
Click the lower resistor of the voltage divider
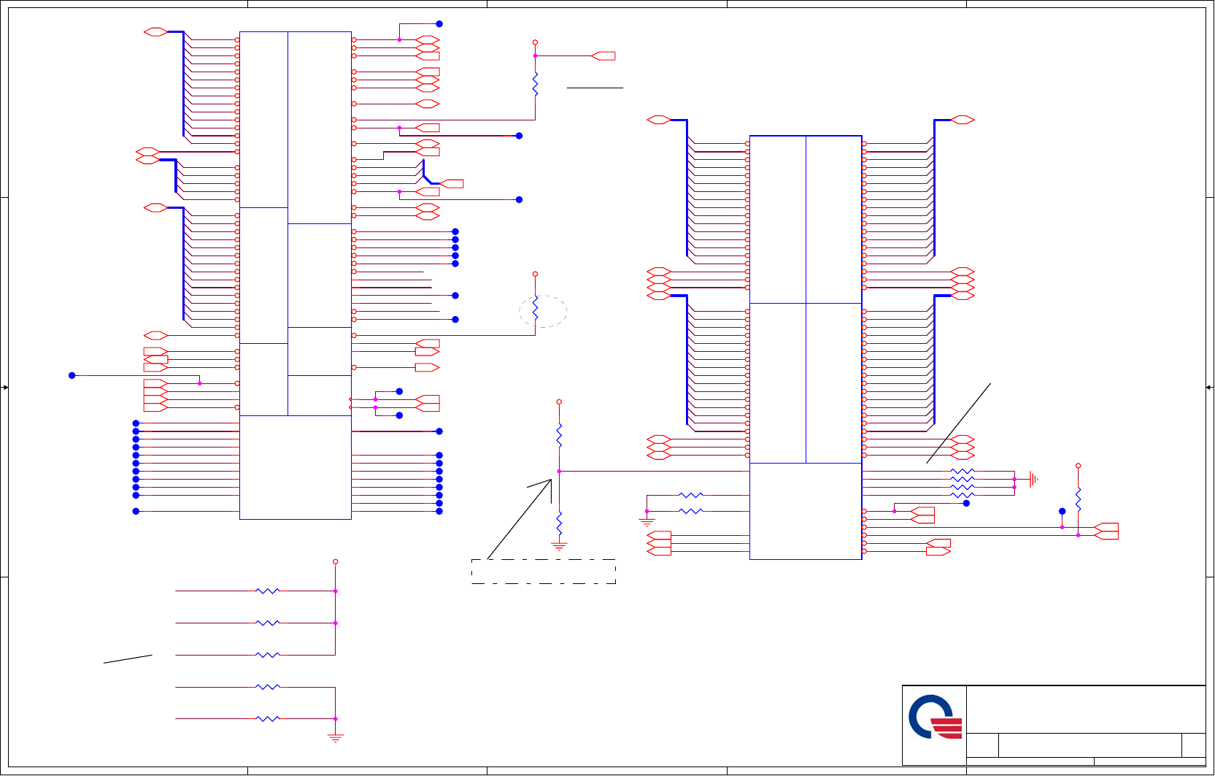point(560,523)
